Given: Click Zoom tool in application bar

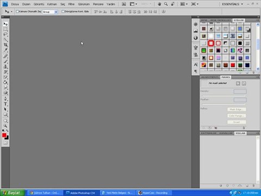Looking at the screenshot, I should (x=166, y=4).
